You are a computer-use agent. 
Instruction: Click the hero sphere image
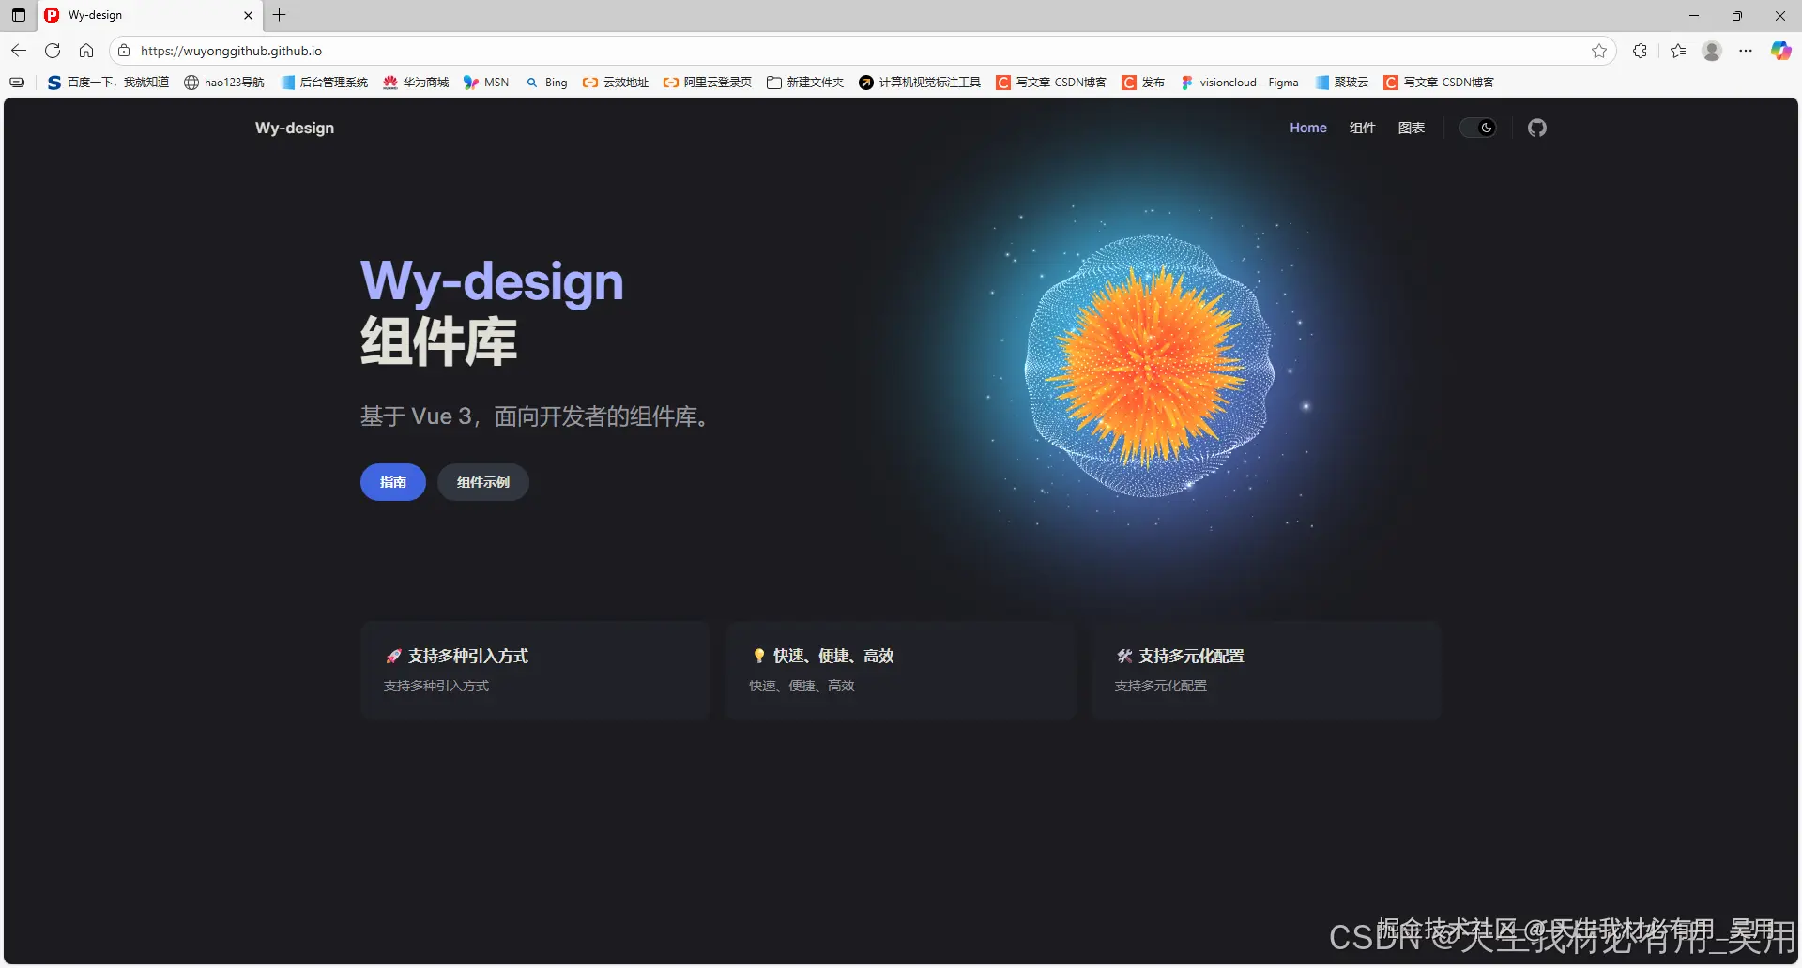[x=1150, y=366]
